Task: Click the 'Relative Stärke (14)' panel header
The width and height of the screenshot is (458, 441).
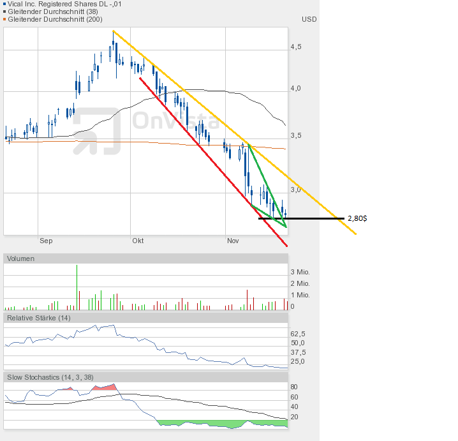Action: pos(145,318)
